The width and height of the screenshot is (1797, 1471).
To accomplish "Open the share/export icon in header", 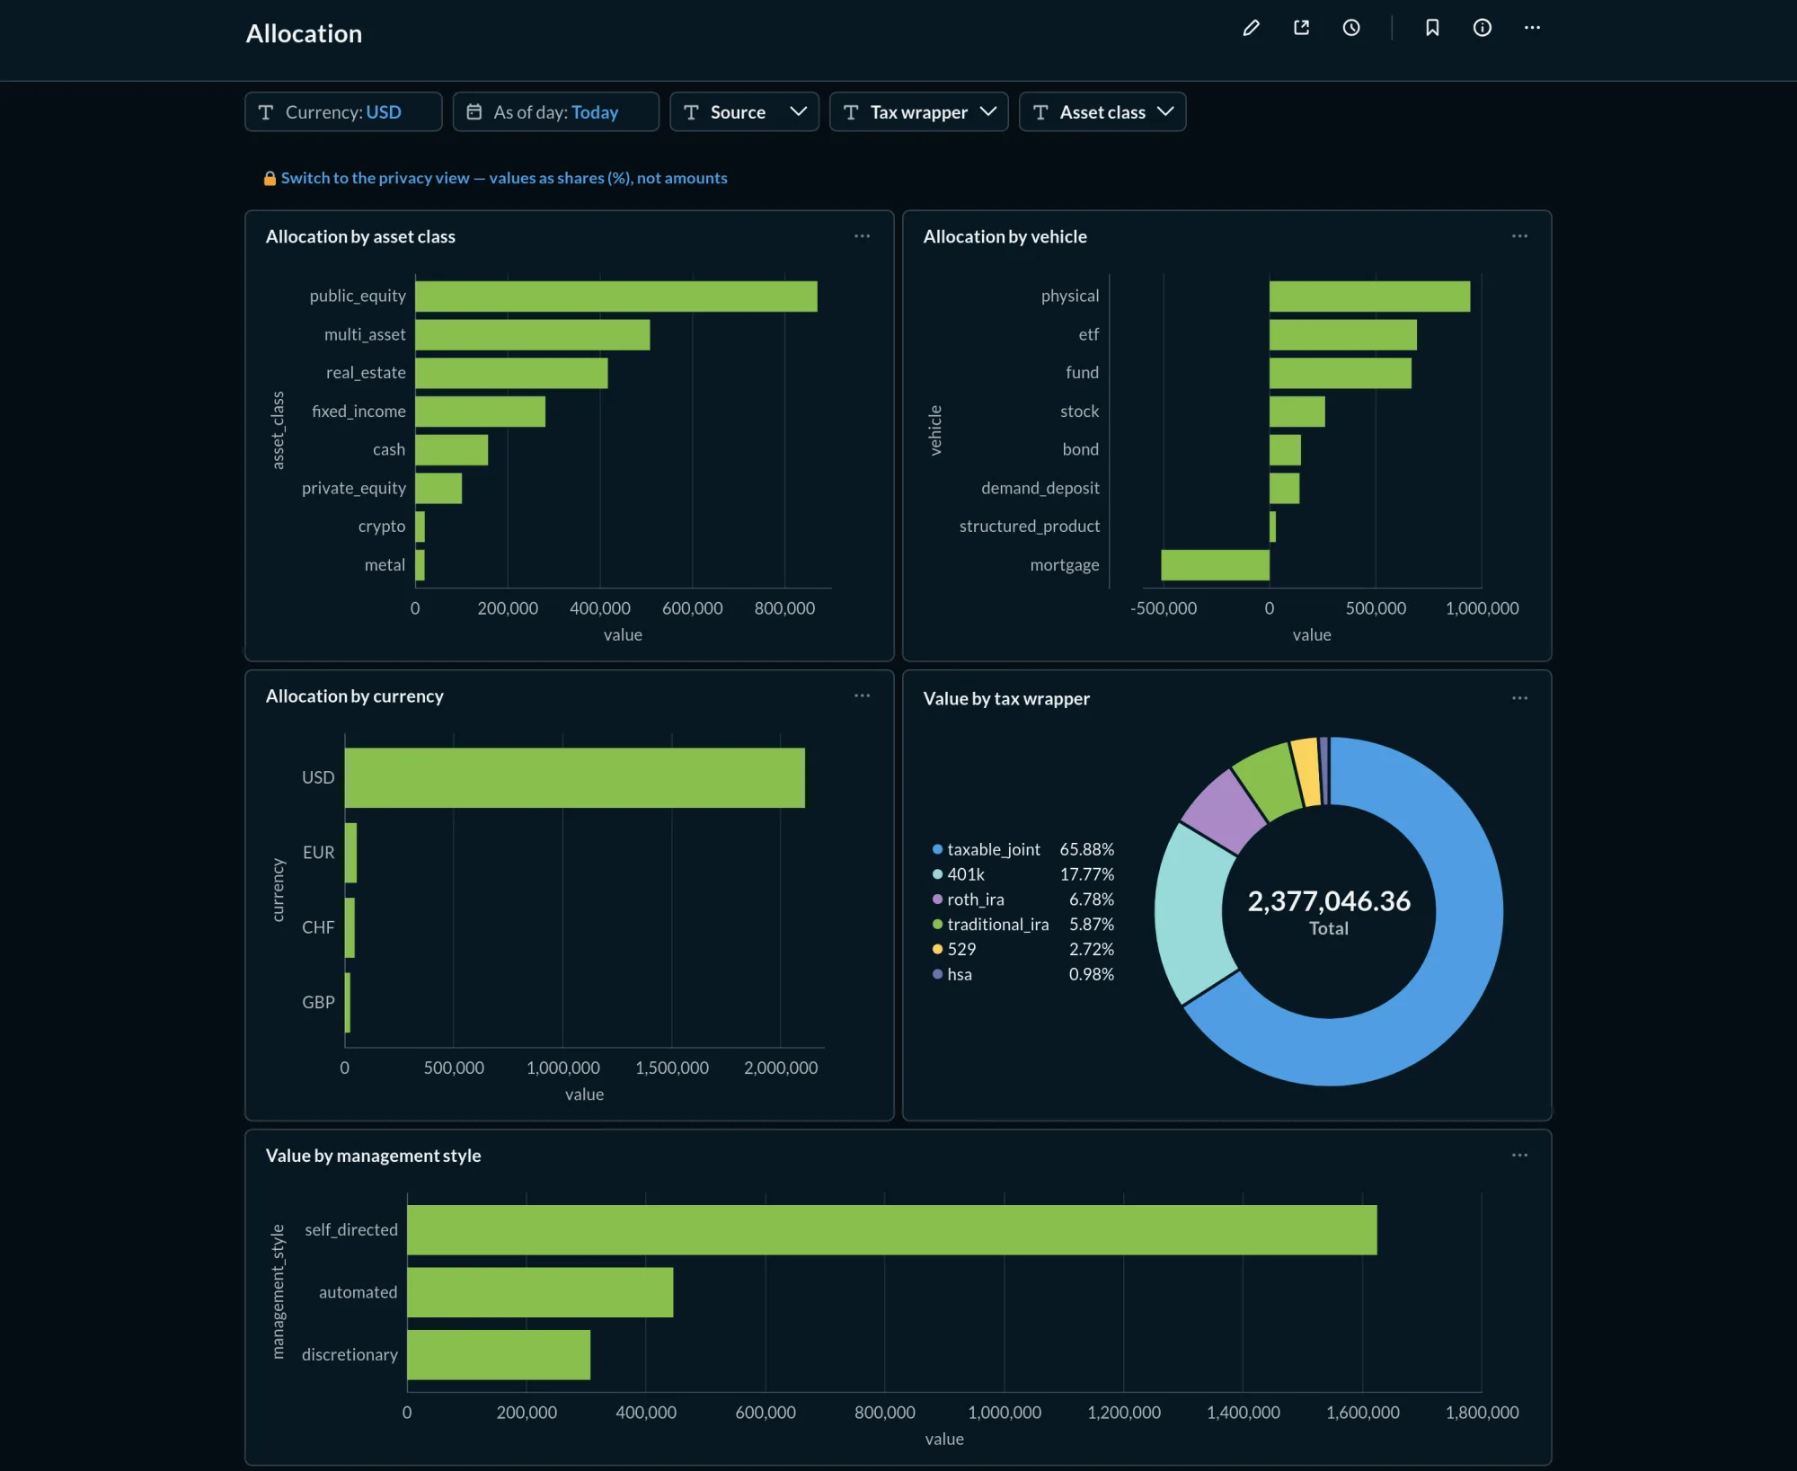I will 1301,28.
